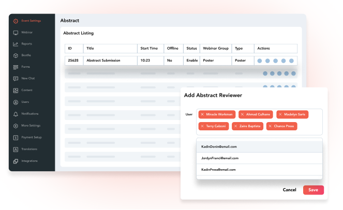Click the Booths cube icon

point(16,55)
